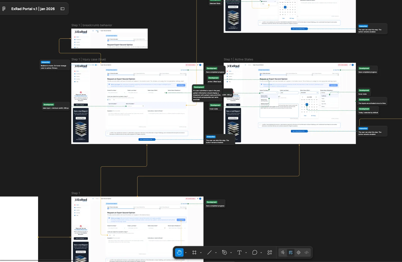The width and height of the screenshot is (402, 262).
Task: Expand the Text tool options chevron
Action: pyautogui.click(x=246, y=253)
